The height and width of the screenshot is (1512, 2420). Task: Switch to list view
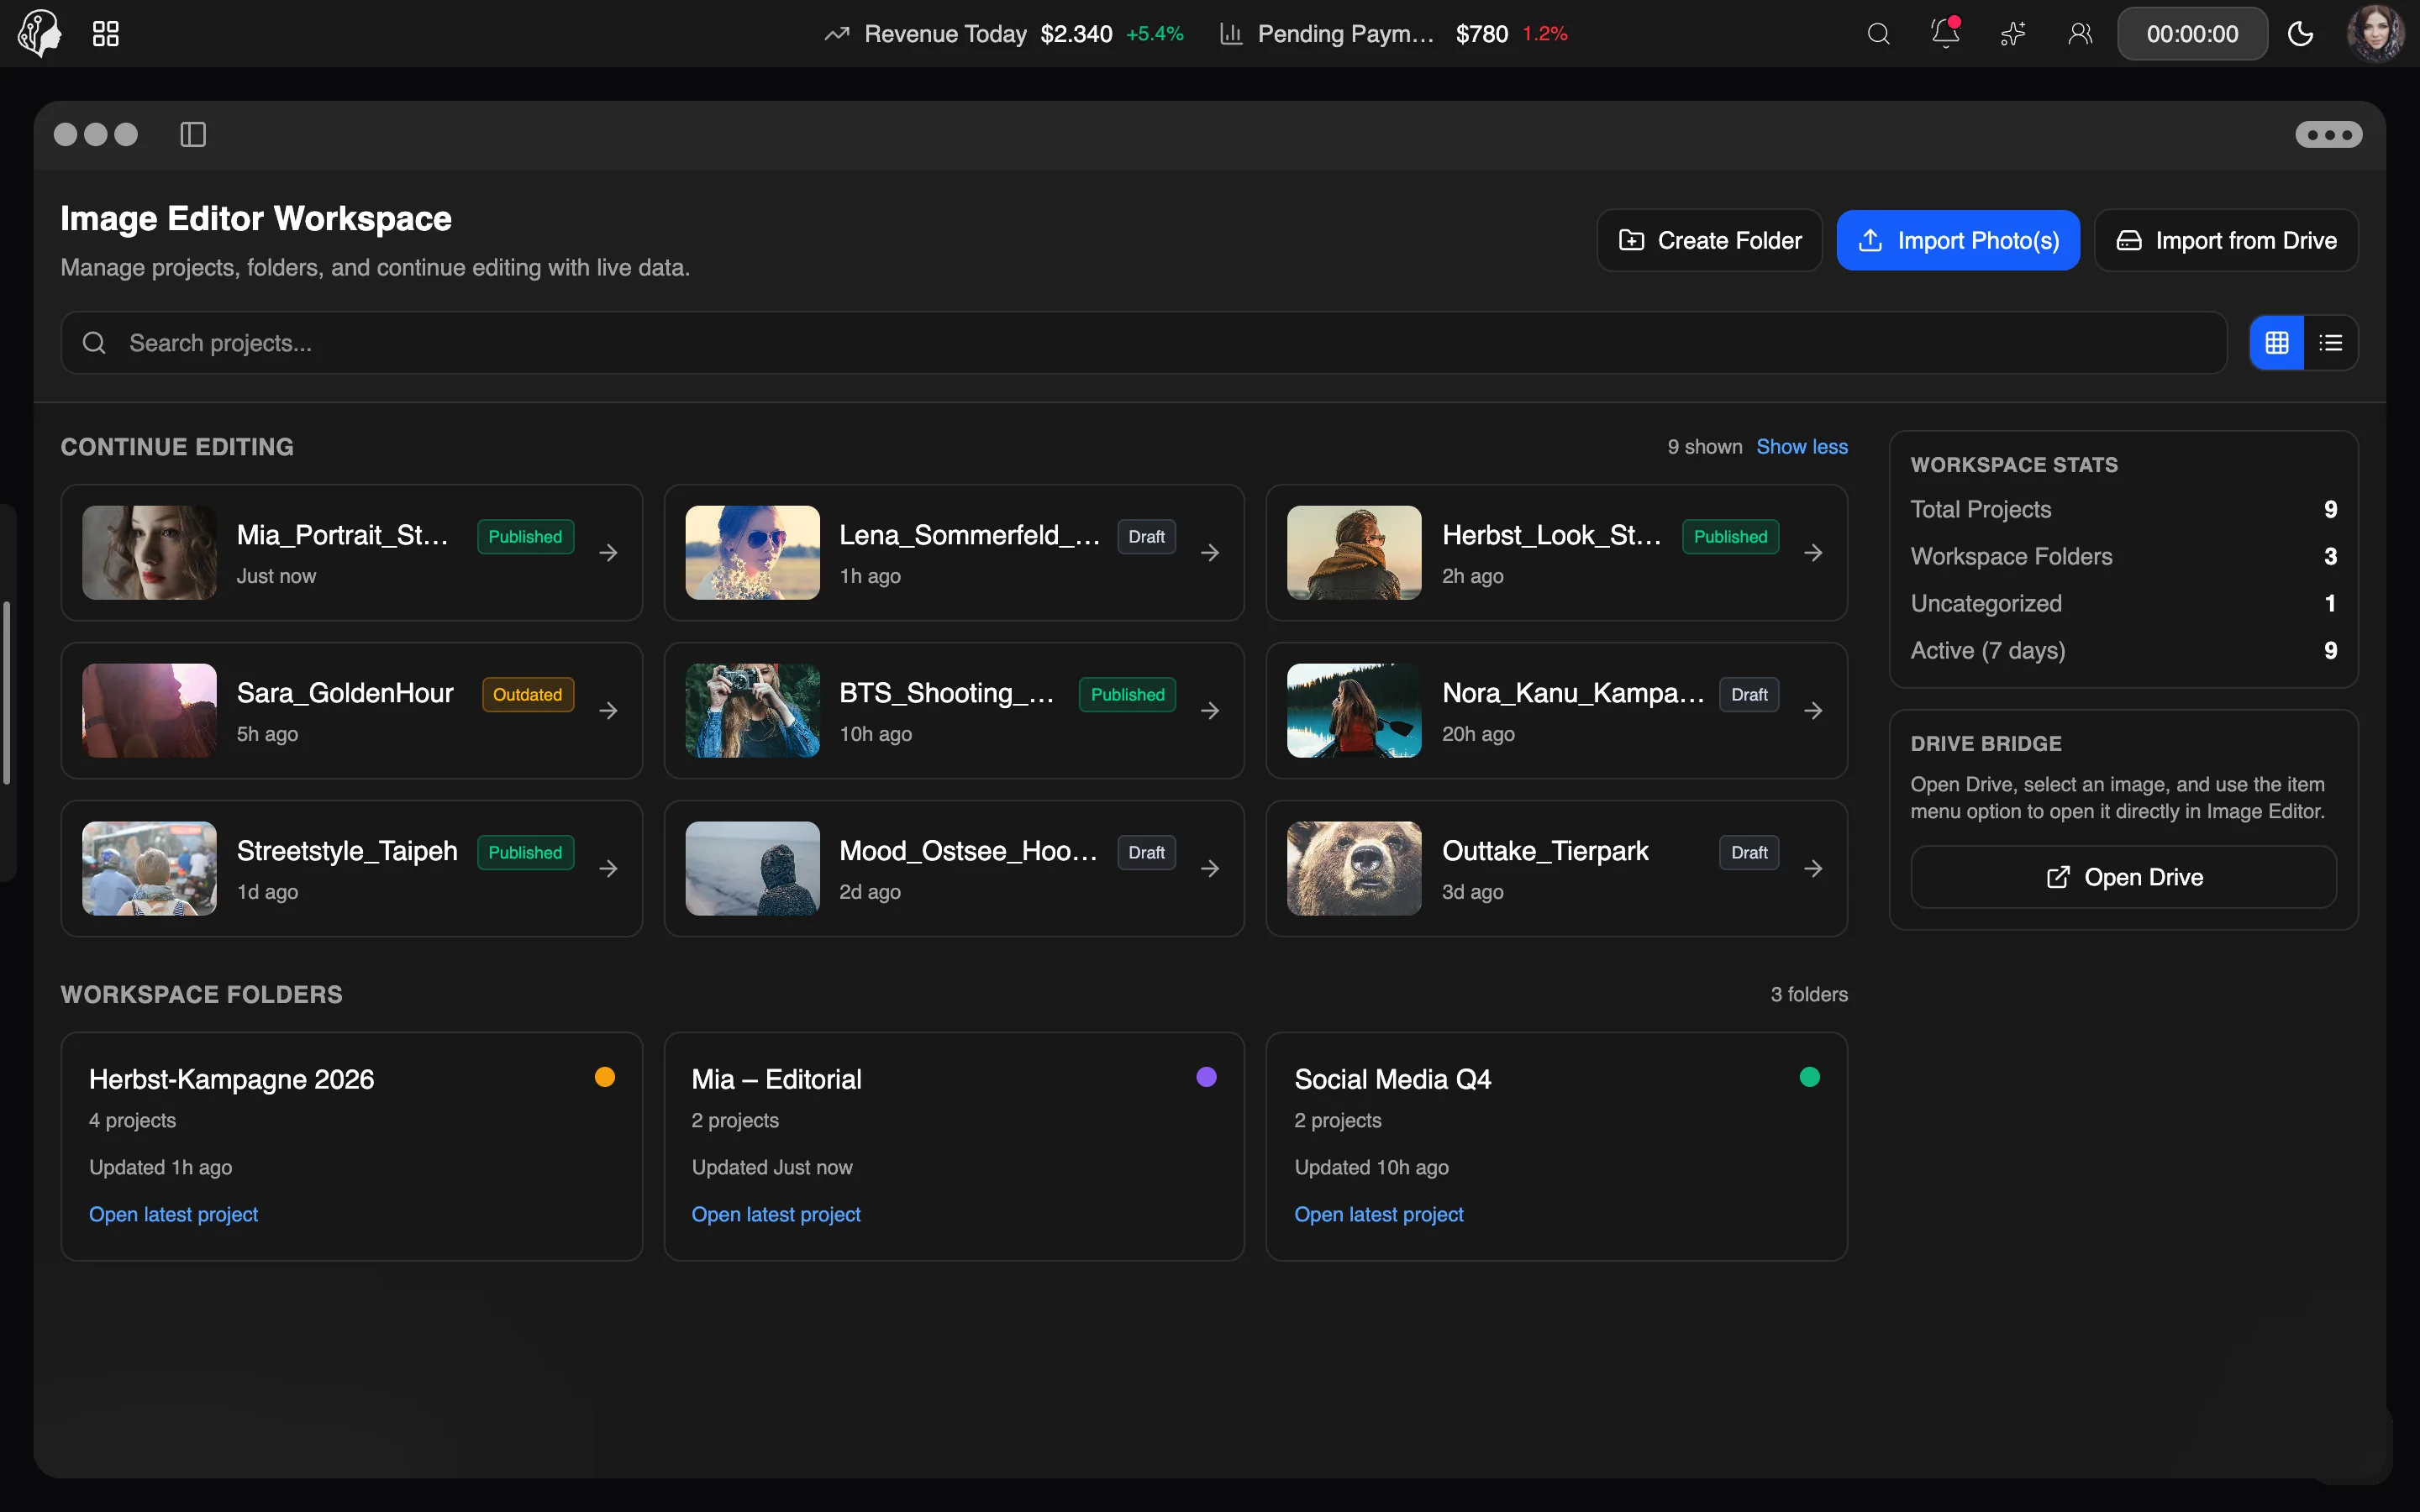pyautogui.click(x=2331, y=343)
